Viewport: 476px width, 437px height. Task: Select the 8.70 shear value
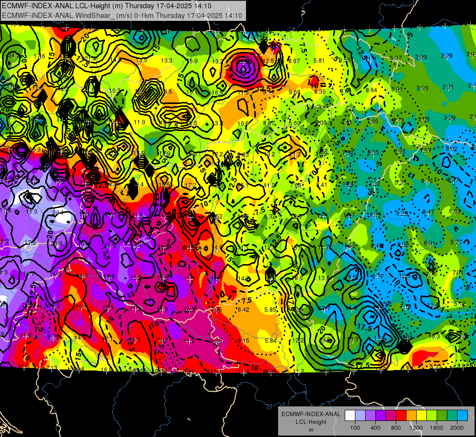coord(427,181)
